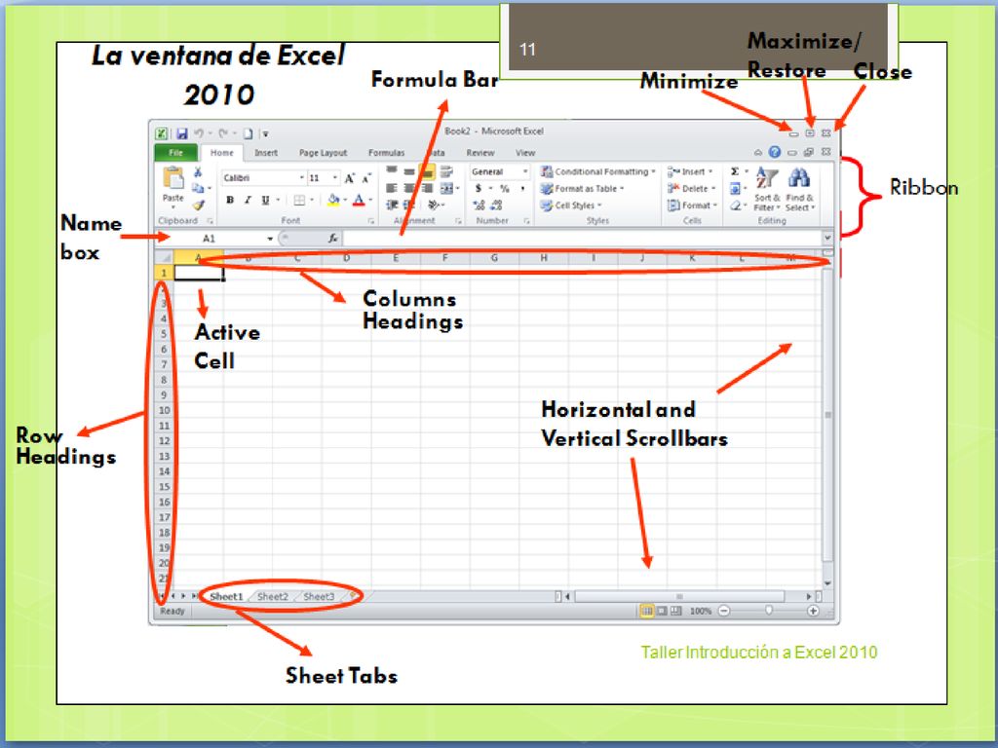The image size is (998, 748).
Task: Click the Merge & Center icon
Action: click(x=446, y=188)
